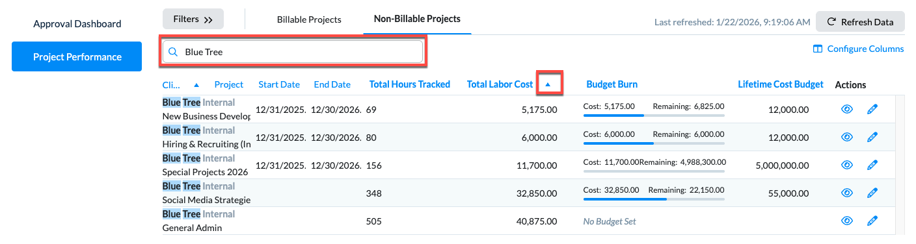
Task: Click budget bar showing Cost 5,175.00
Action: [654, 116]
